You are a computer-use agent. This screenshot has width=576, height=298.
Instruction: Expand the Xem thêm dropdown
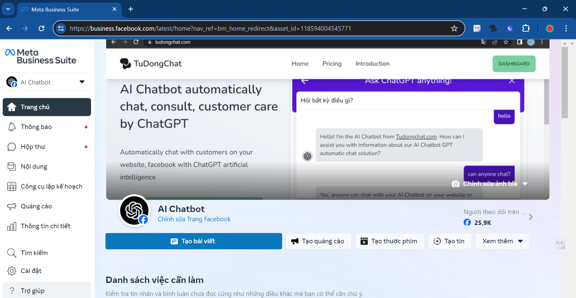click(x=502, y=241)
